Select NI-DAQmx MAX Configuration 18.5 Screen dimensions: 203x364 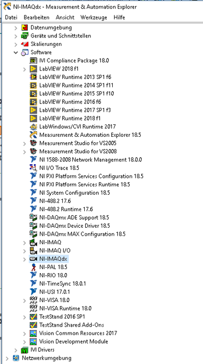pyautogui.click(x=82, y=234)
